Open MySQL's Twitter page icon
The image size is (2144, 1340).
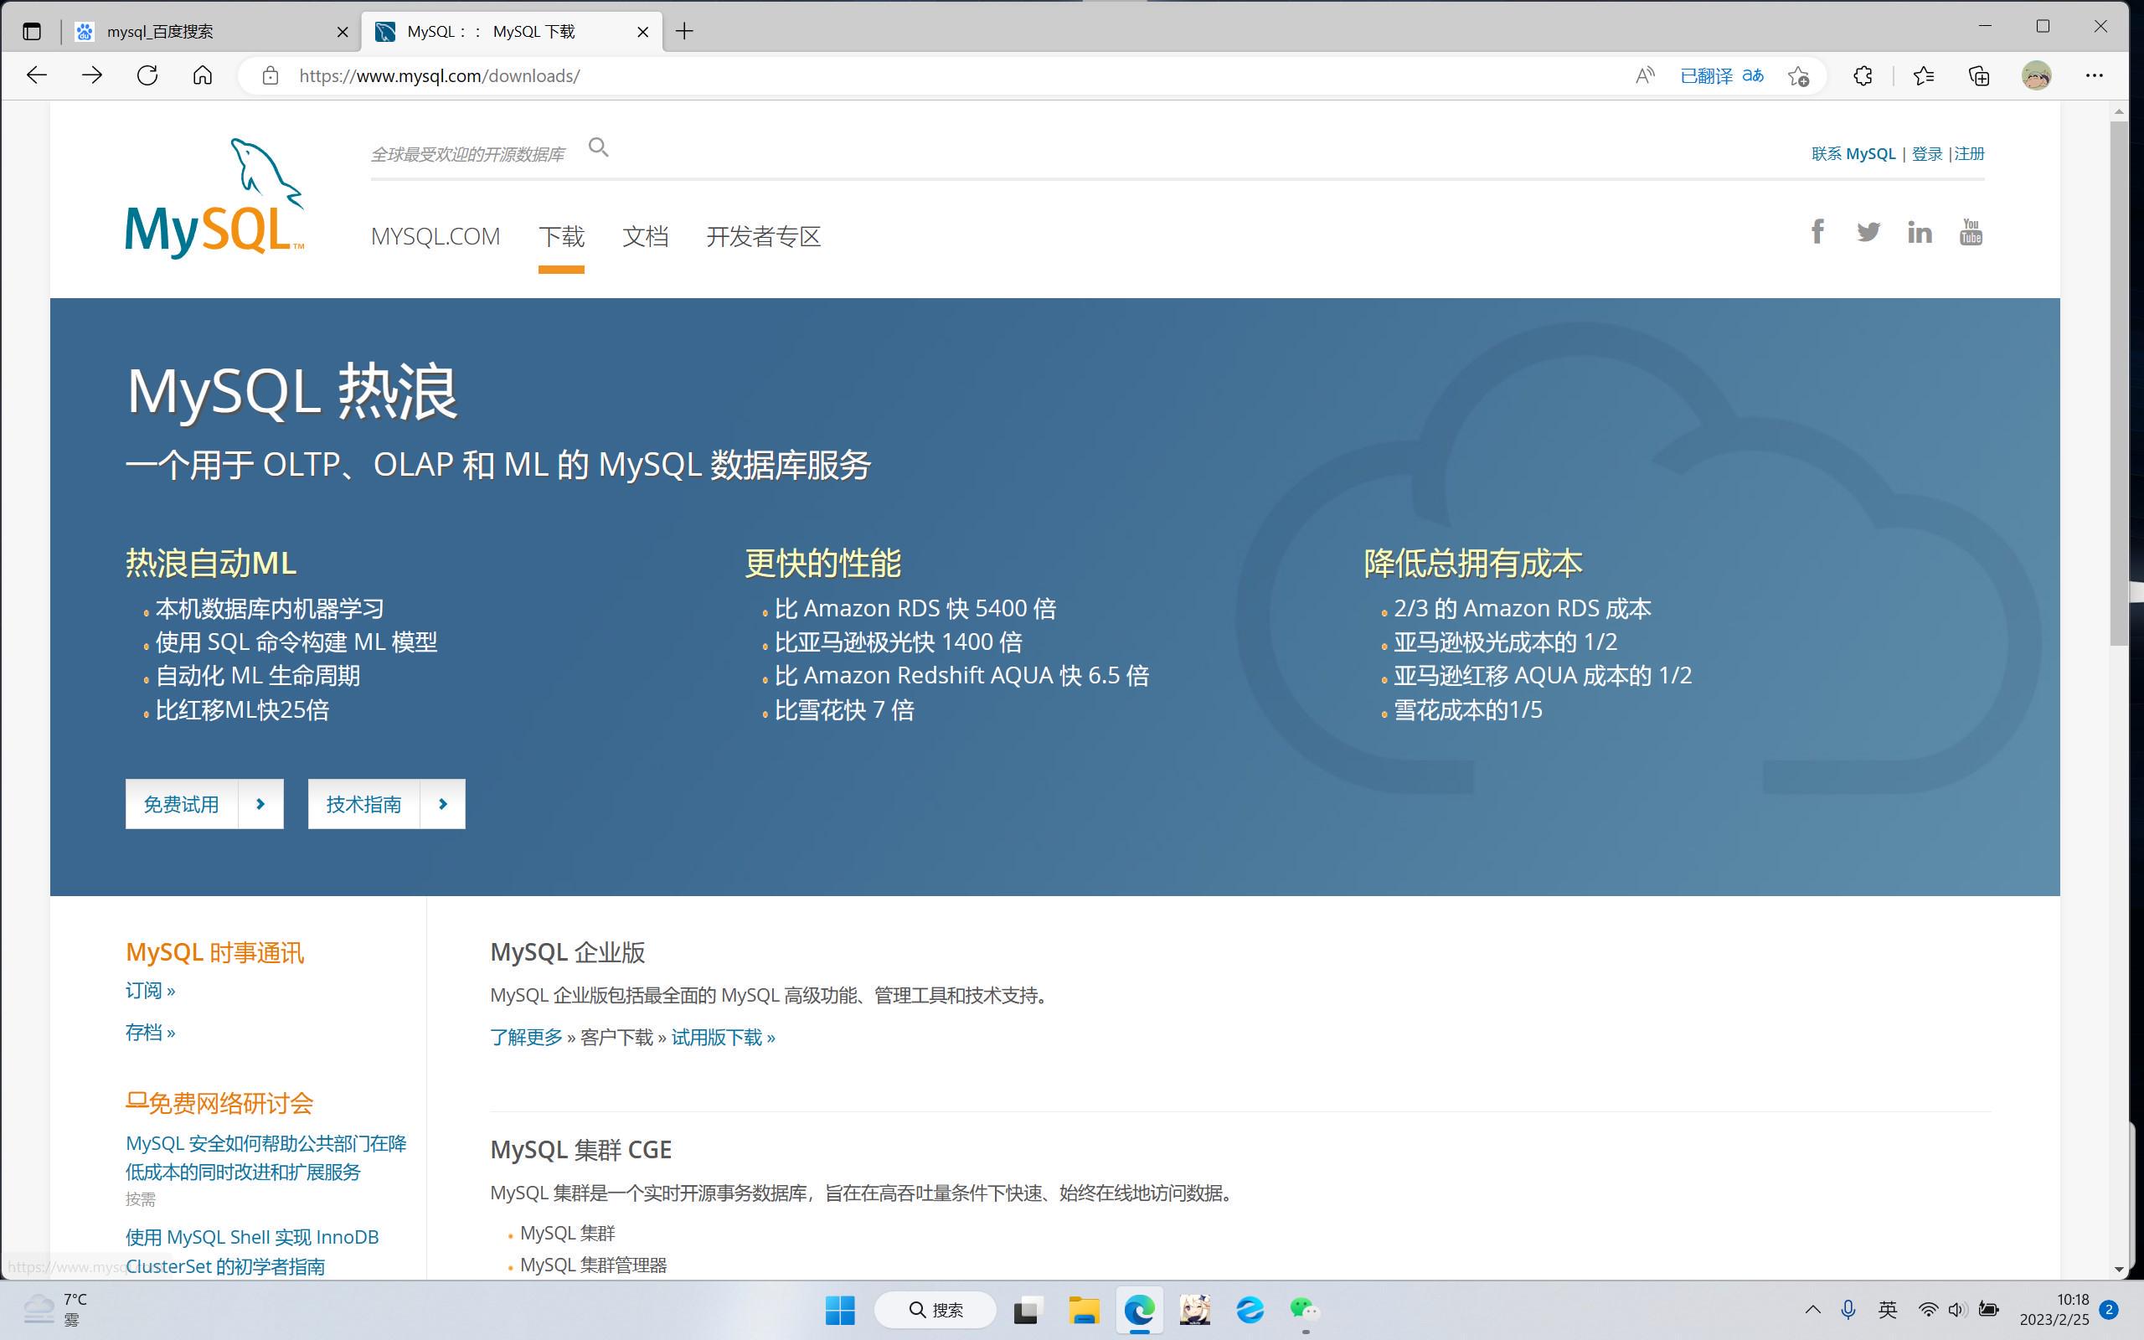pos(1868,232)
